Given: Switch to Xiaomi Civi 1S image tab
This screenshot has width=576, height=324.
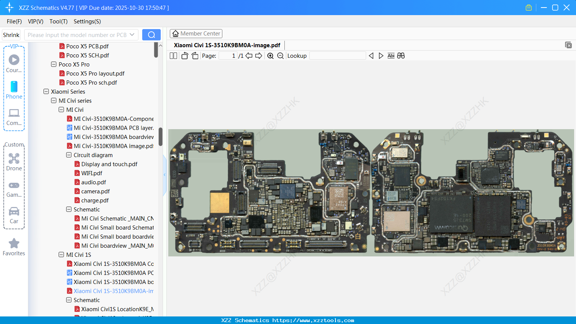Looking at the screenshot, I should [x=227, y=45].
